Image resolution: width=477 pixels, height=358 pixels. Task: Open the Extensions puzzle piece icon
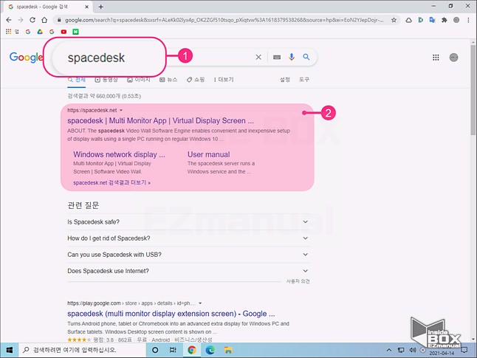pyautogui.click(x=445, y=20)
